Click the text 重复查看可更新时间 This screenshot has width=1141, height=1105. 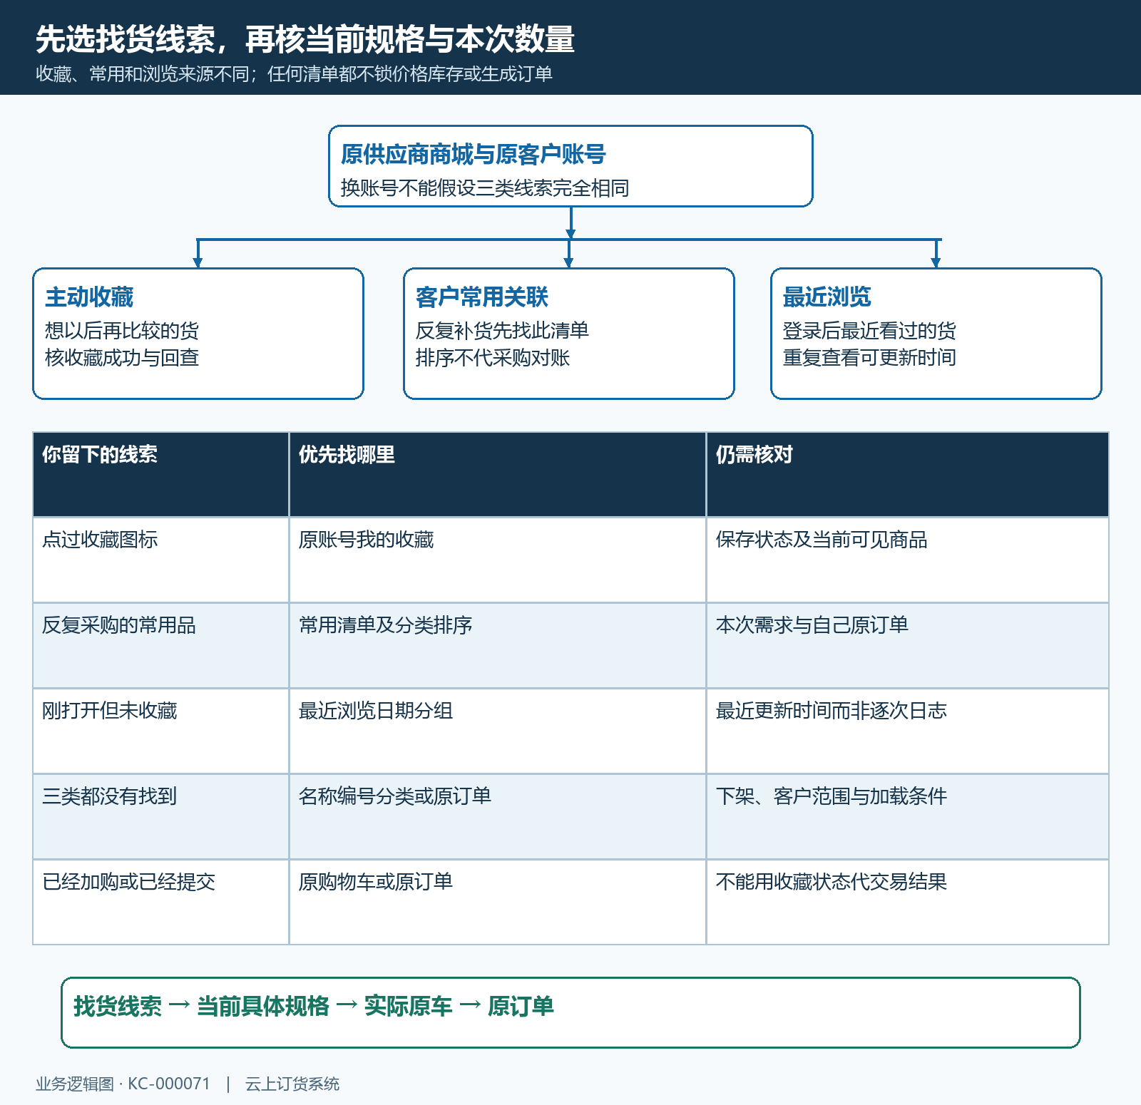[869, 357]
